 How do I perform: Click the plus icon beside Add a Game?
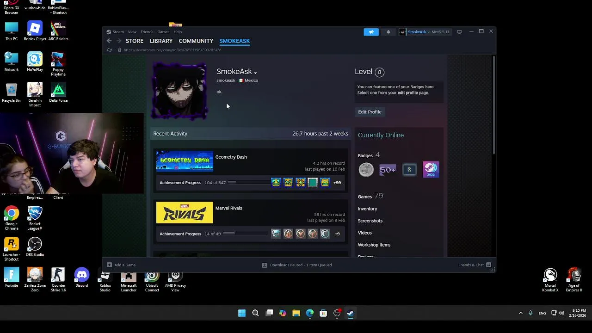[109, 265]
